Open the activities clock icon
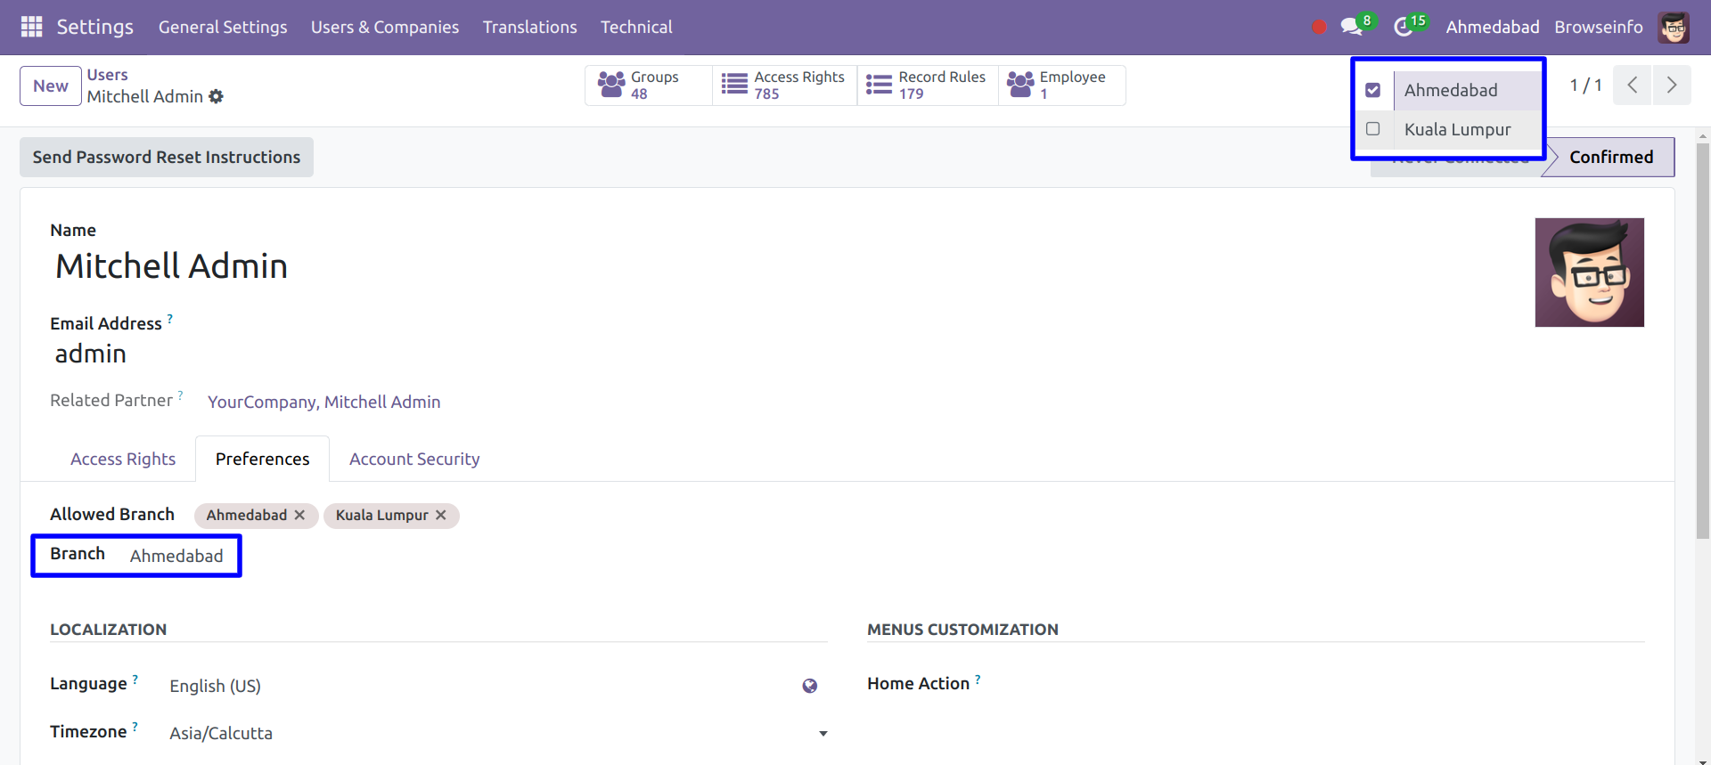The image size is (1711, 765). pyautogui.click(x=1404, y=27)
